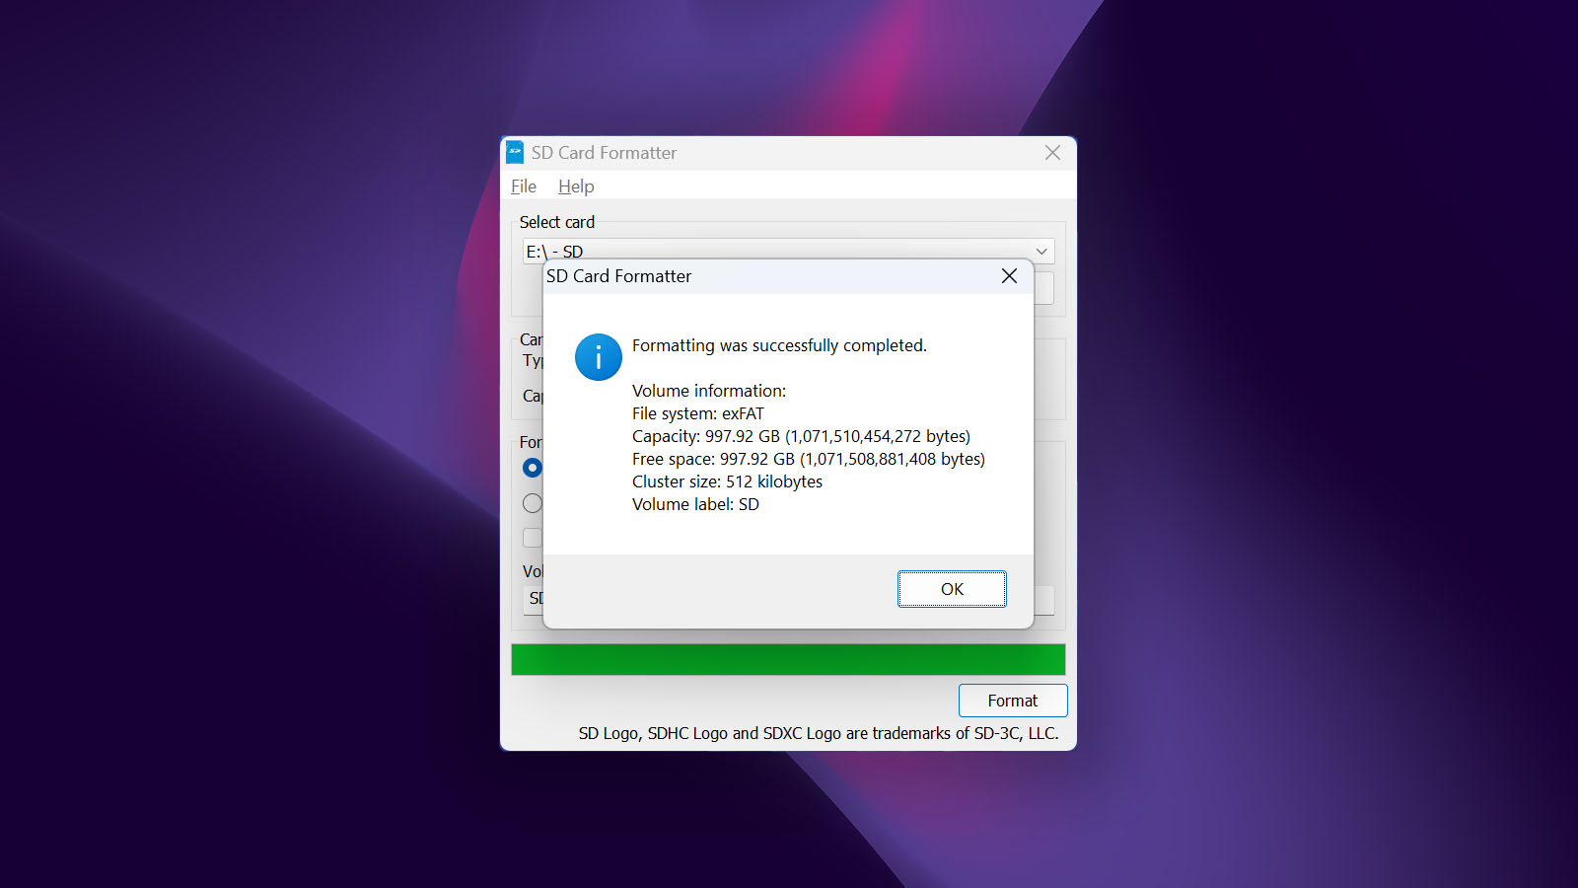The height and width of the screenshot is (888, 1578).
Task: Click OK in the formatting completed dialog
Action: click(x=952, y=589)
